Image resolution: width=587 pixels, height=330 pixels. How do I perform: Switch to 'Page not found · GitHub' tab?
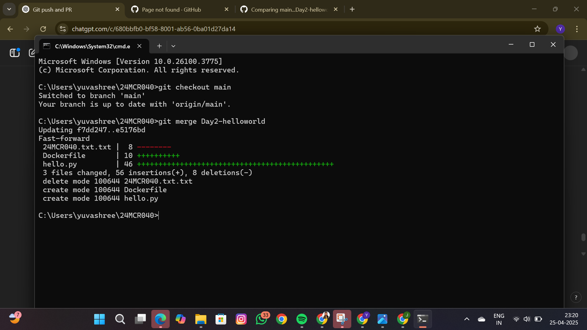(x=180, y=9)
